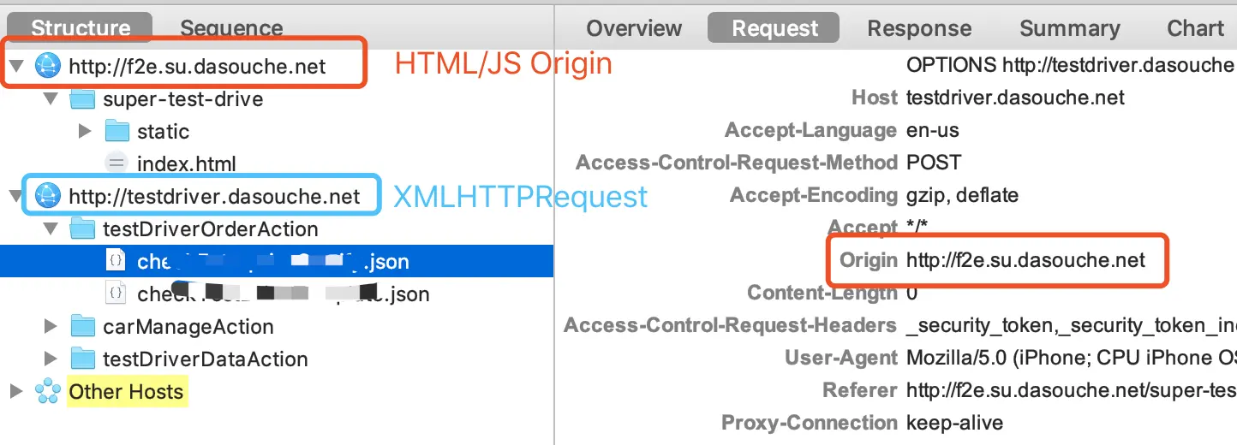
Task: Open the Response tab
Action: [919, 28]
